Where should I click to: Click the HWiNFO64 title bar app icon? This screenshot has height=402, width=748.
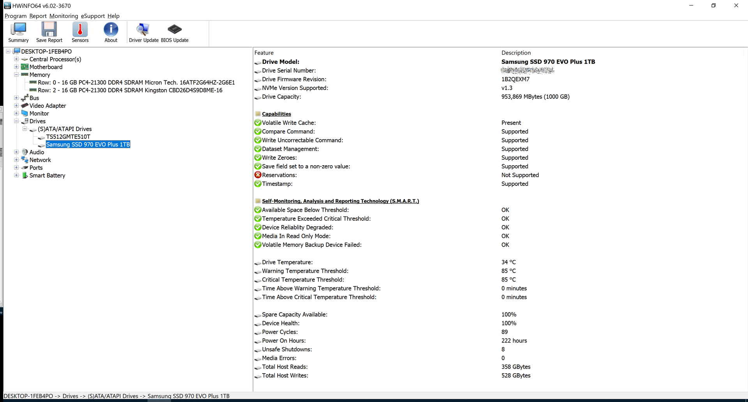pos(7,5)
